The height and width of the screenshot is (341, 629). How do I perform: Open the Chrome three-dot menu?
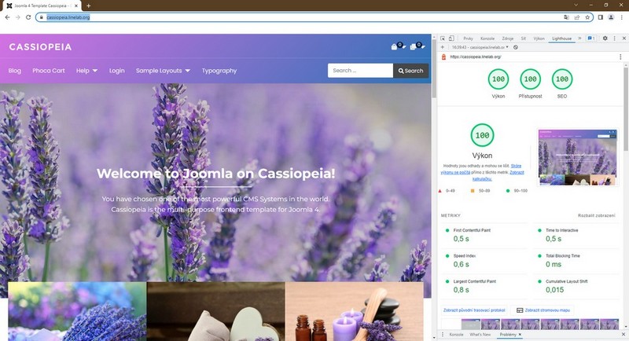(621, 17)
